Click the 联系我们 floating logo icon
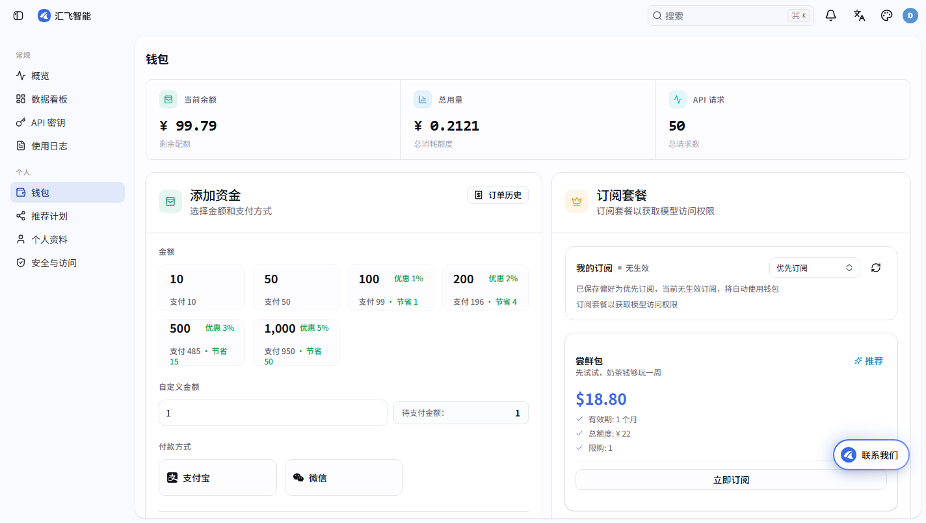 pos(849,455)
